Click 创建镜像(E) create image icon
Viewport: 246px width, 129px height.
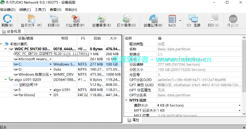(x=102, y=19)
